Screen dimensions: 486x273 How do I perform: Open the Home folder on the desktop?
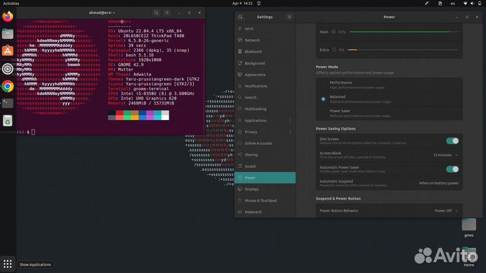pyautogui.click(x=468, y=257)
